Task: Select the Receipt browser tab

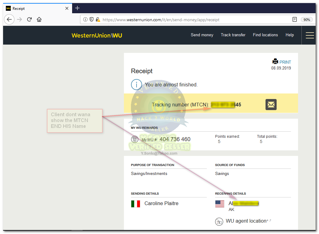Action: click(x=38, y=8)
